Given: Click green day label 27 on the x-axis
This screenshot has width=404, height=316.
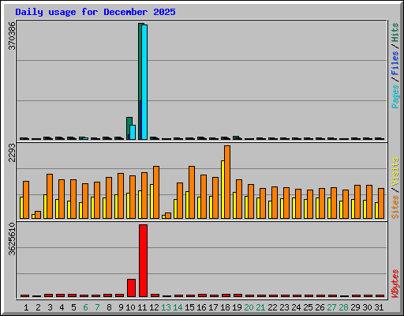Looking at the screenshot, I should coord(331,307).
